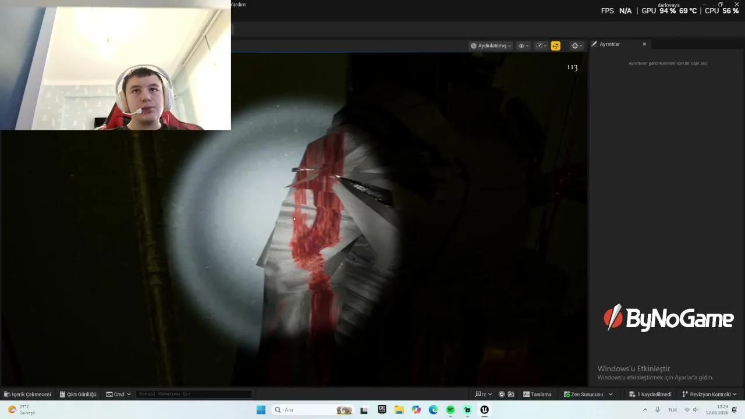Viewport: 745px width, 419px height.
Task: Open the taskbar clock showing 12:24
Action: point(716,410)
